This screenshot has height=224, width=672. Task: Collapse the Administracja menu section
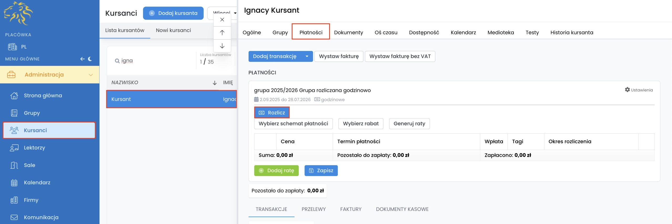pyautogui.click(x=91, y=75)
